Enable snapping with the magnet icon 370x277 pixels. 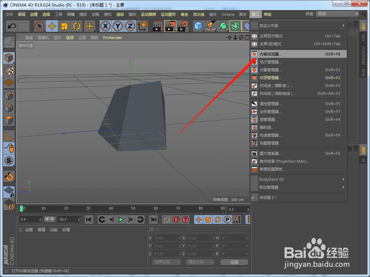9,177
